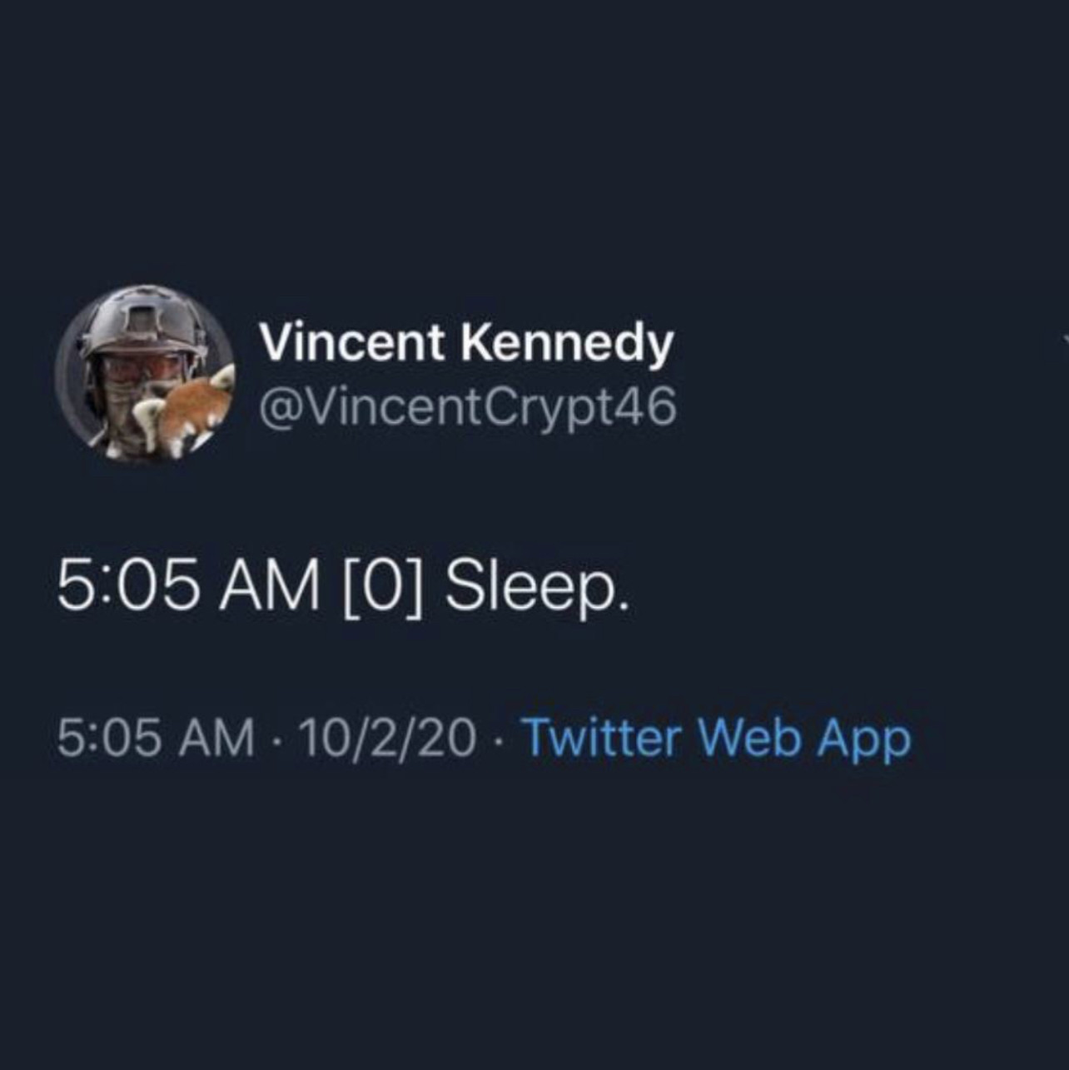Viewport: 1069px width, 1070px height.
Task: Click the dot separator before Twitter Web App
Action: [x=498, y=739]
